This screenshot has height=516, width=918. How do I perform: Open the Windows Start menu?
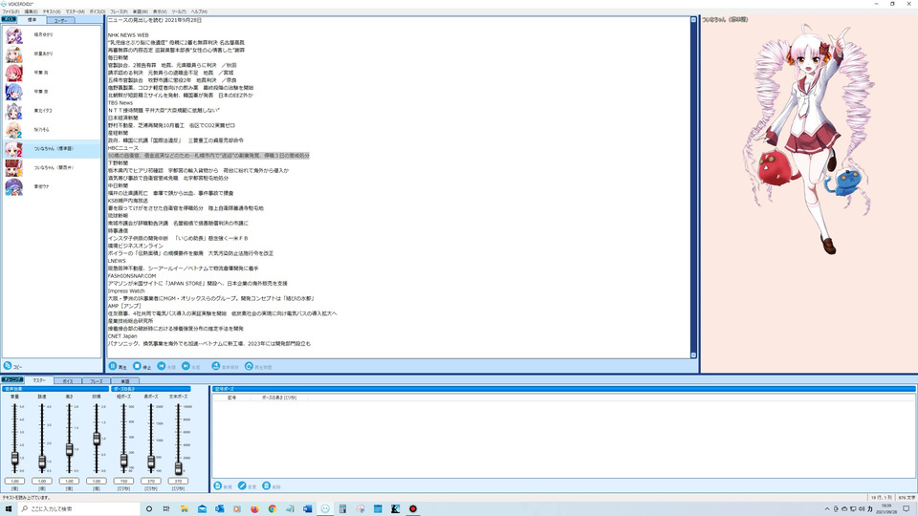tap(9, 509)
